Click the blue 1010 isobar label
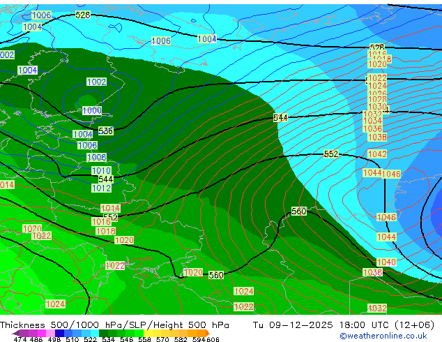This screenshot has width=442, height=342. pos(101,170)
